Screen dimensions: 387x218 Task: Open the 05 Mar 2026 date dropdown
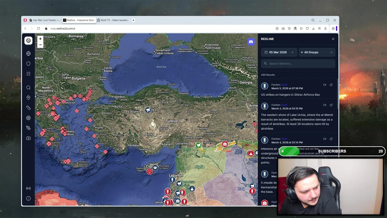[279, 52]
